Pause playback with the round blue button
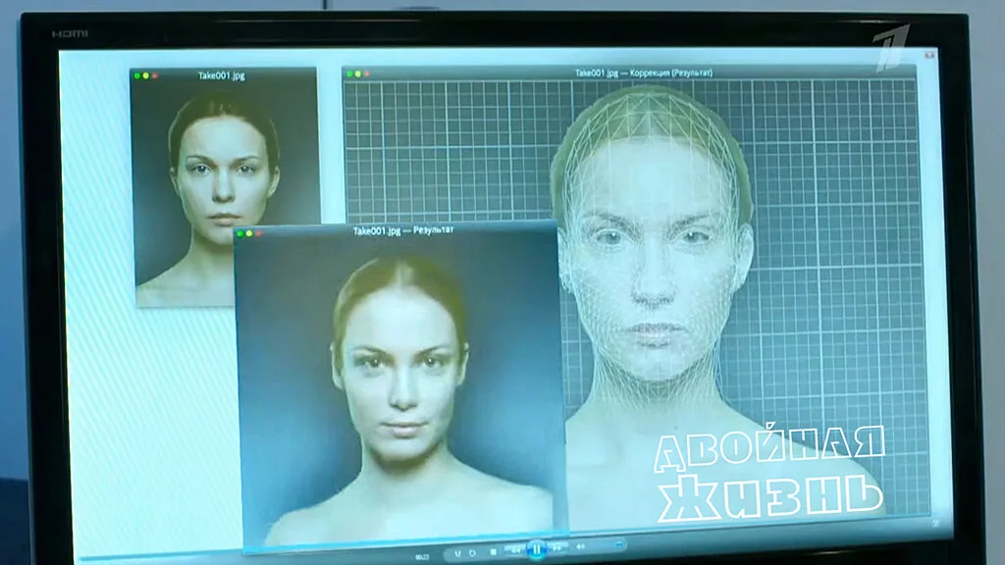The image size is (1005, 565). click(536, 548)
